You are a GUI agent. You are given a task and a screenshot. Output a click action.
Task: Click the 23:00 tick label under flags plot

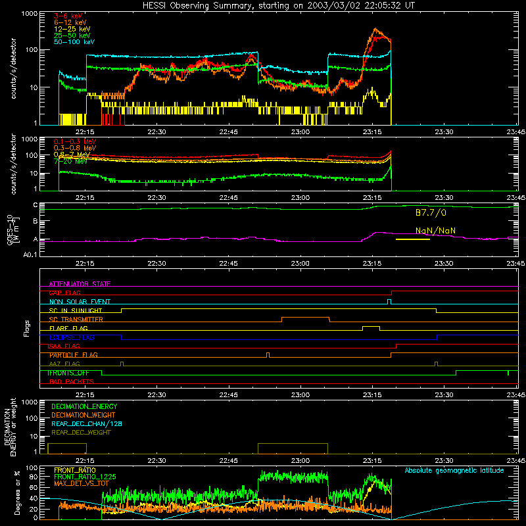300,395
